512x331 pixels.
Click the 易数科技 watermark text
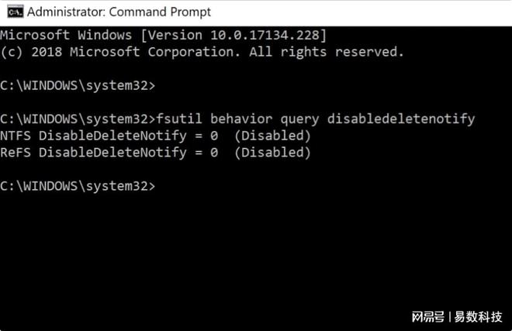(477, 315)
